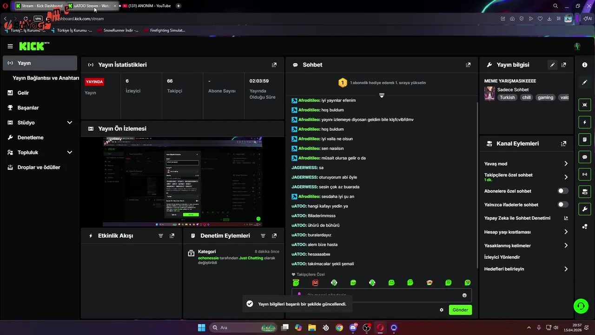
Task: Toggle the document moderation widget in right sidebar
Action: coord(585,140)
